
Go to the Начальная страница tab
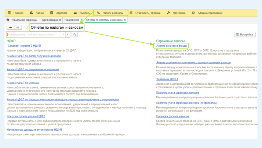click(x=24, y=20)
